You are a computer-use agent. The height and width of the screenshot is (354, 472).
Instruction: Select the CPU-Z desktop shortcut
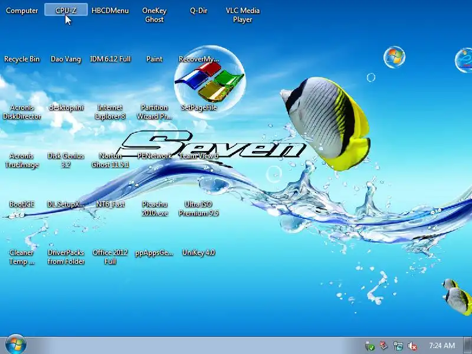[66, 11]
